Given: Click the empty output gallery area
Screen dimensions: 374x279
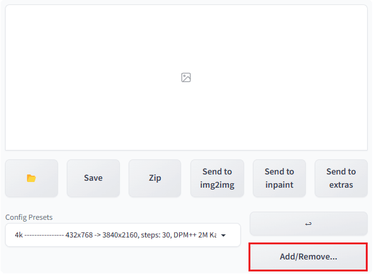Looking at the screenshot, I should (x=186, y=77).
